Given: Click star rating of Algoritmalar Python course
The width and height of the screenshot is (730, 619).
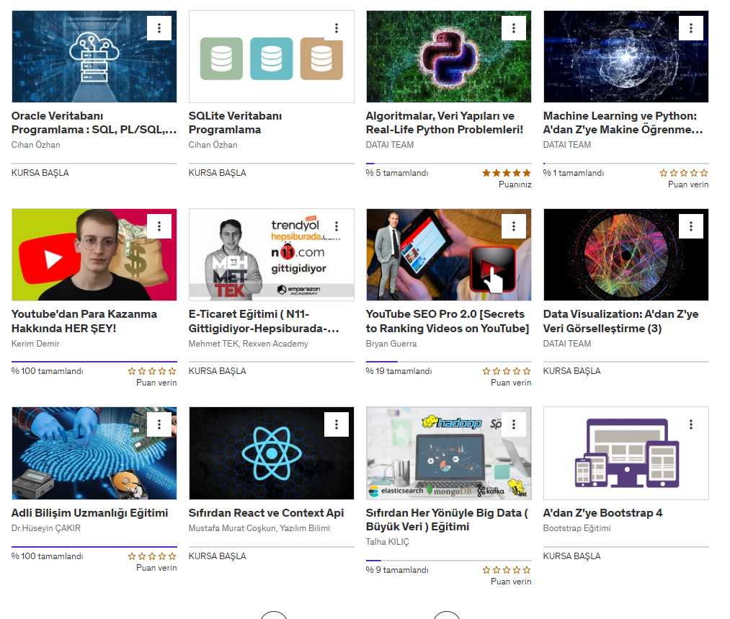Looking at the screenshot, I should (507, 173).
